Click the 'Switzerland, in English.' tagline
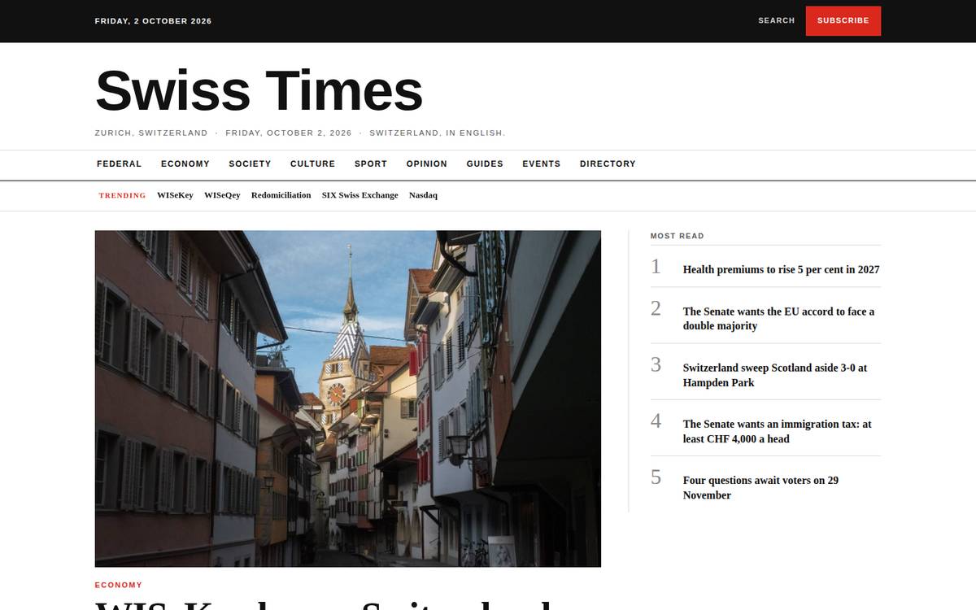This screenshot has width=976, height=610. [437, 133]
